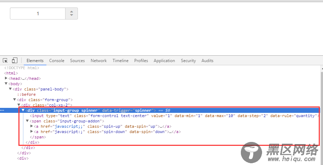Click the data-max "10" attribute value
Viewport: 323px width, 165px height.
tap(230, 116)
